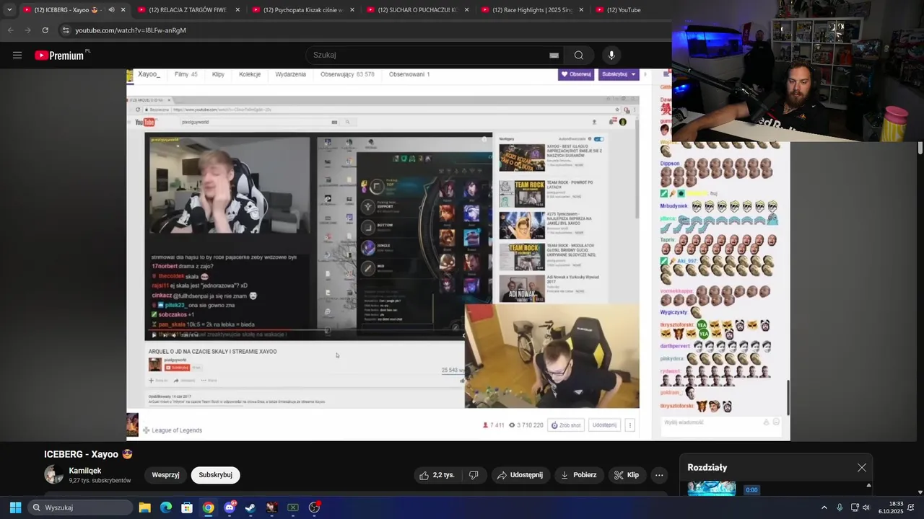This screenshot has width=924, height=519.
Task: Click the Wesprzyj button
Action: (x=165, y=475)
